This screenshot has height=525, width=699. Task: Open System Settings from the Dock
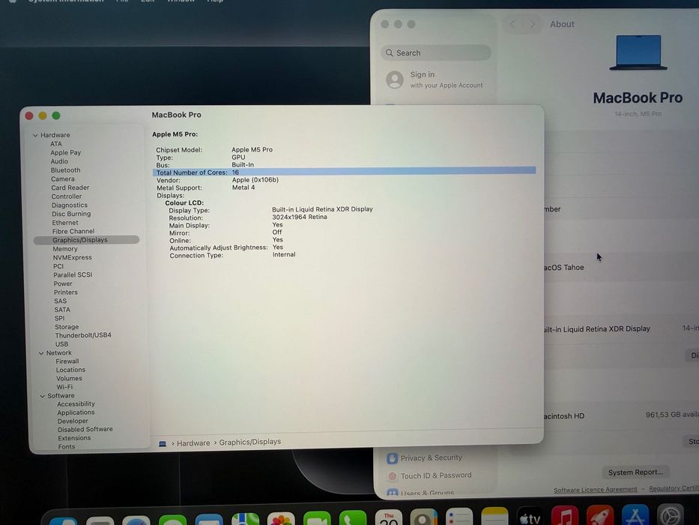[671, 515]
